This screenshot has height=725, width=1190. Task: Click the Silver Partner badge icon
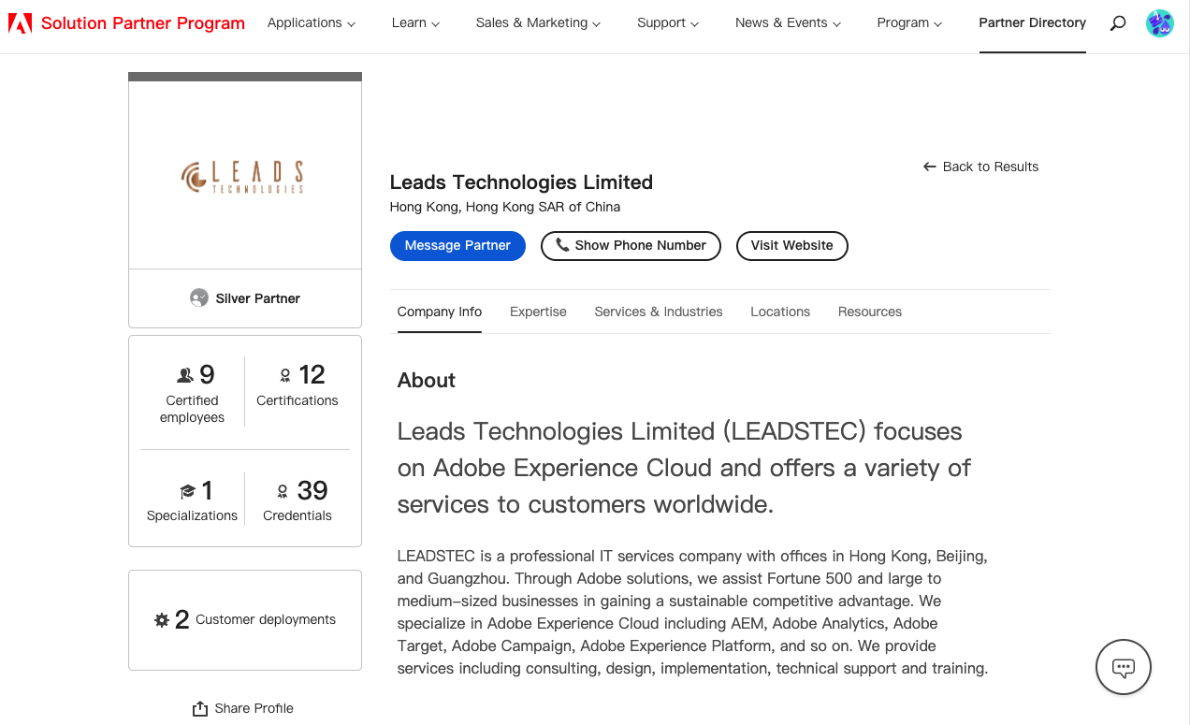point(199,298)
